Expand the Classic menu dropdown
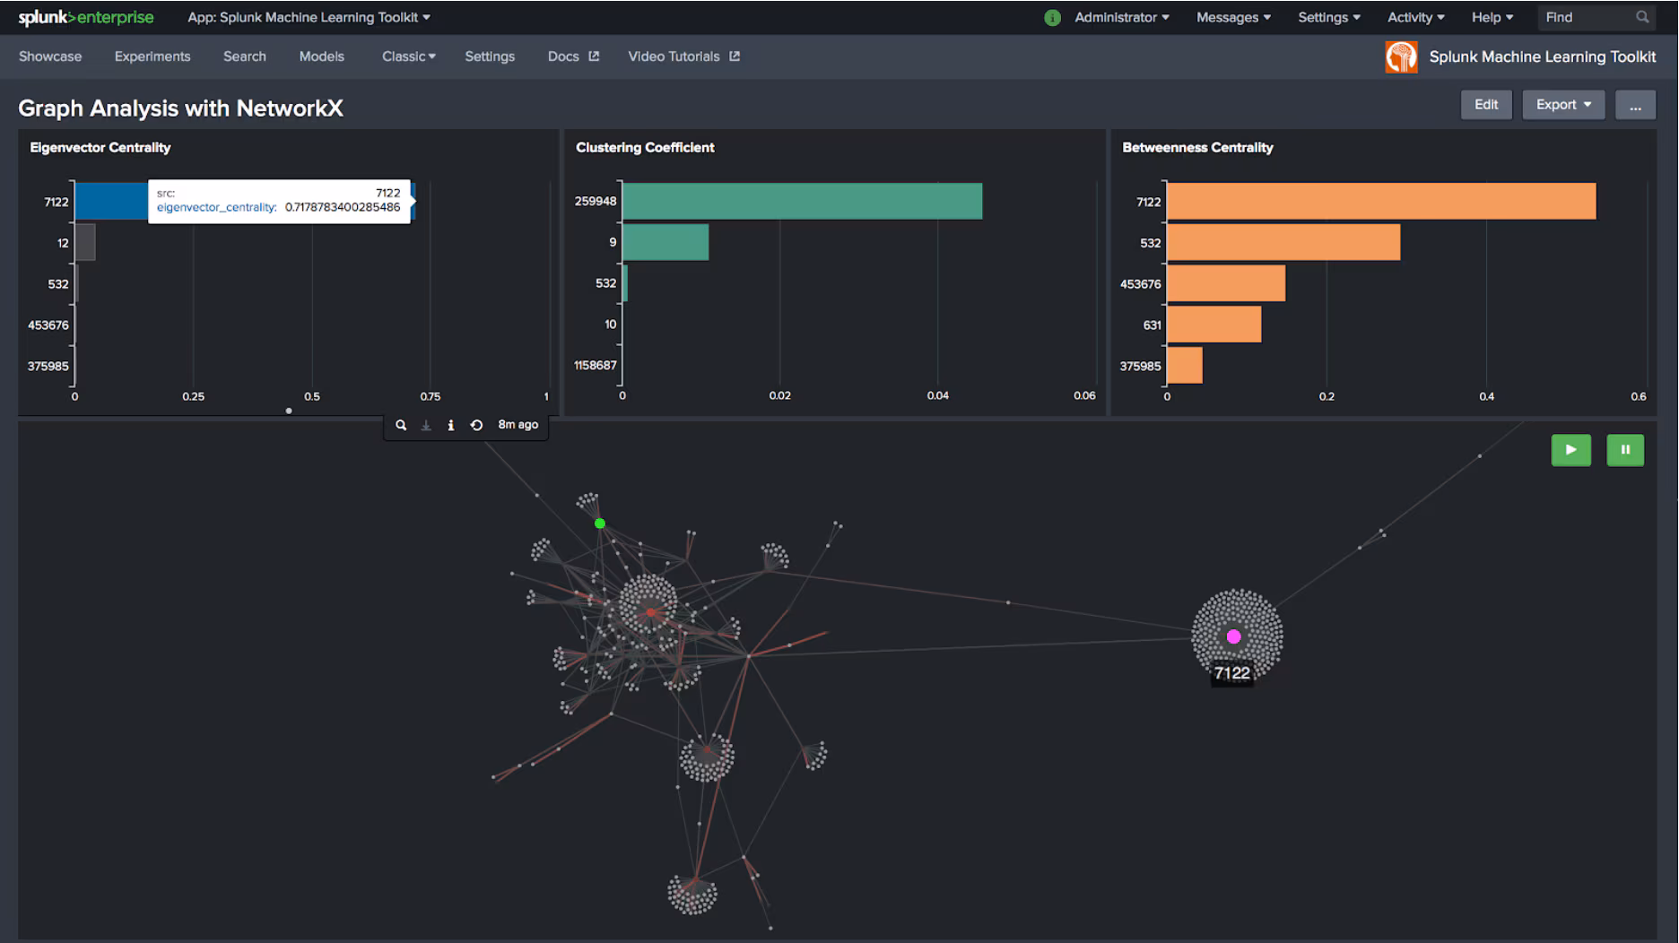The image size is (1679, 943). click(408, 56)
